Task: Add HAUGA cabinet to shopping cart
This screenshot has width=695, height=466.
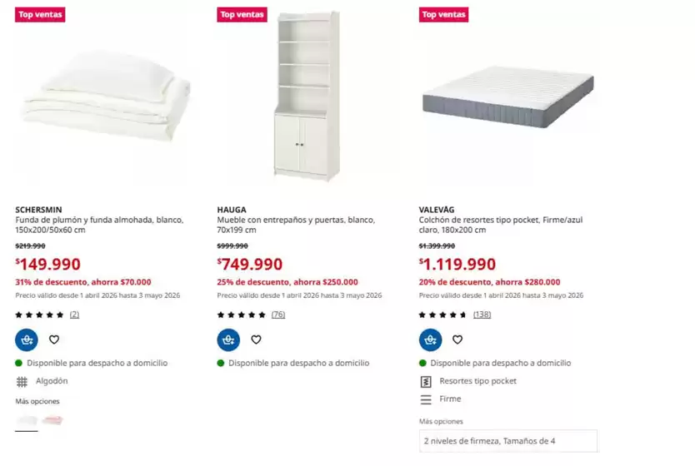Action: (x=228, y=340)
